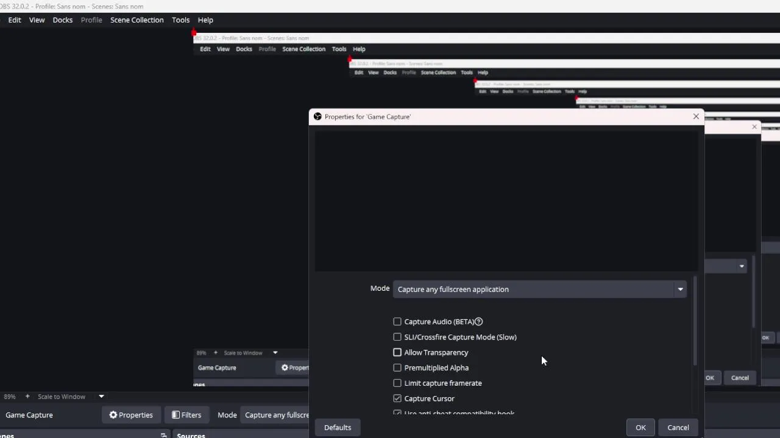The width and height of the screenshot is (780, 438).
Task: Click the OBS logo in the dialog title bar
Action: click(317, 116)
